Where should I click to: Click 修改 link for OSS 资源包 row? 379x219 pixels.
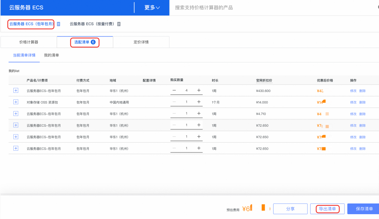[x=353, y=102]
